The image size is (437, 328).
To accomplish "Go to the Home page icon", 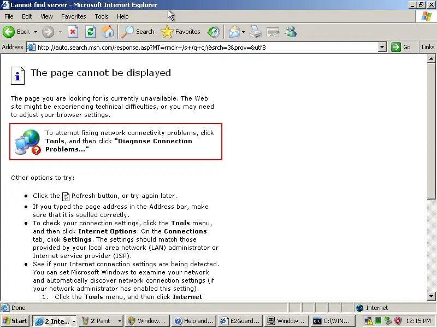I will [108, 32].
